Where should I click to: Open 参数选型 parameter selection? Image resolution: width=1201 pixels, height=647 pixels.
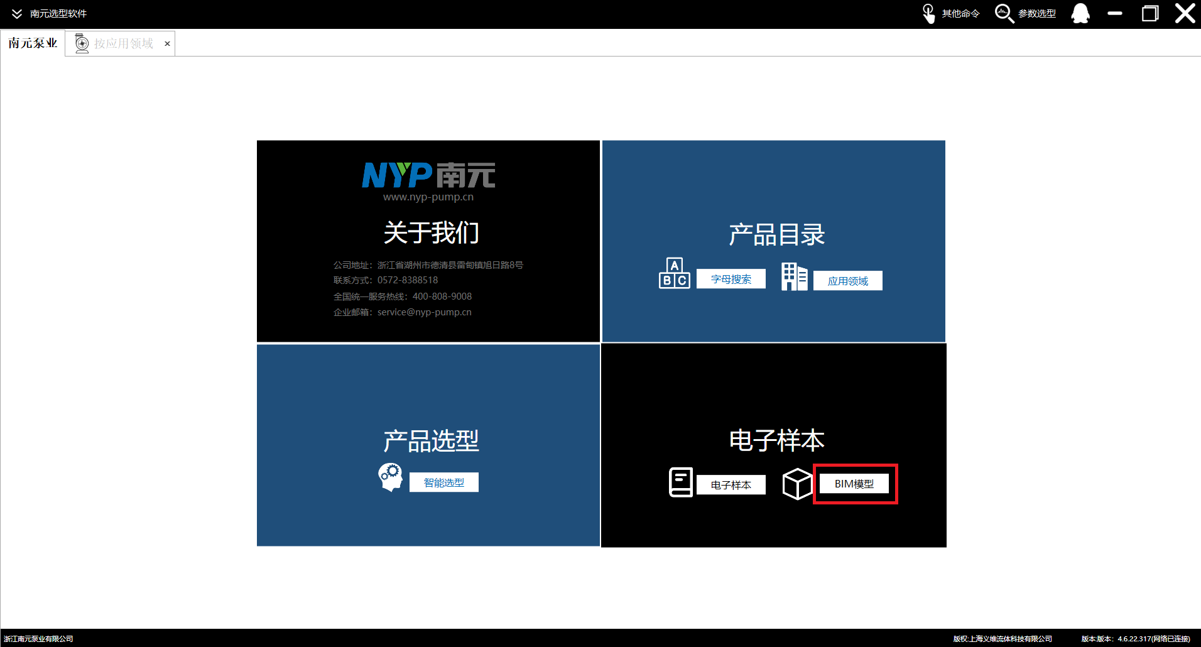pos(1036,13)
